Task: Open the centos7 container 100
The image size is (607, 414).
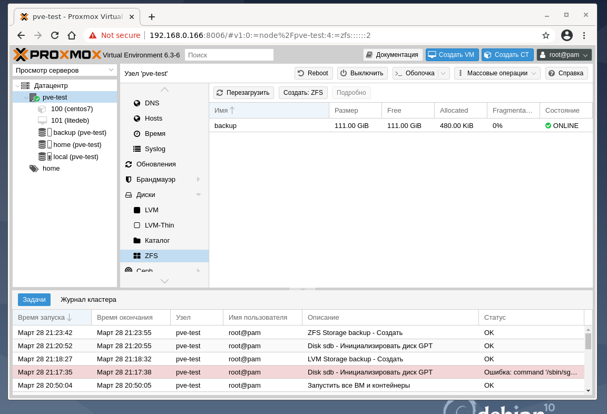Action: click(72, 109)
